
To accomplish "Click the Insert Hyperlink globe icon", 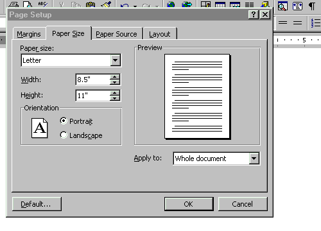I will (x=171, y=4).
